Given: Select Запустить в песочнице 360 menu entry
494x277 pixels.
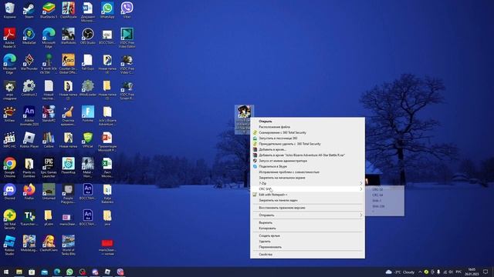Looking at the screenshot, I should (278, 138).
